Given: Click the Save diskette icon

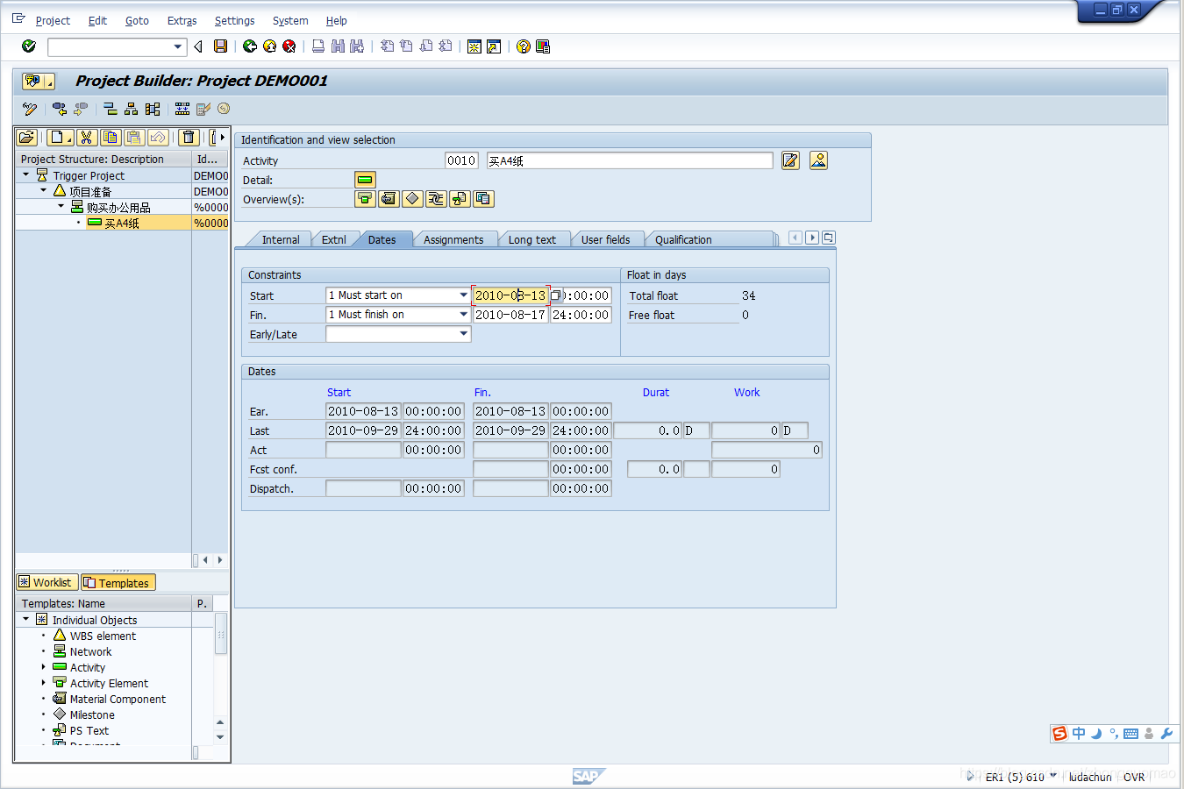Looking at the screenshot, I should [x=221, y=46].
